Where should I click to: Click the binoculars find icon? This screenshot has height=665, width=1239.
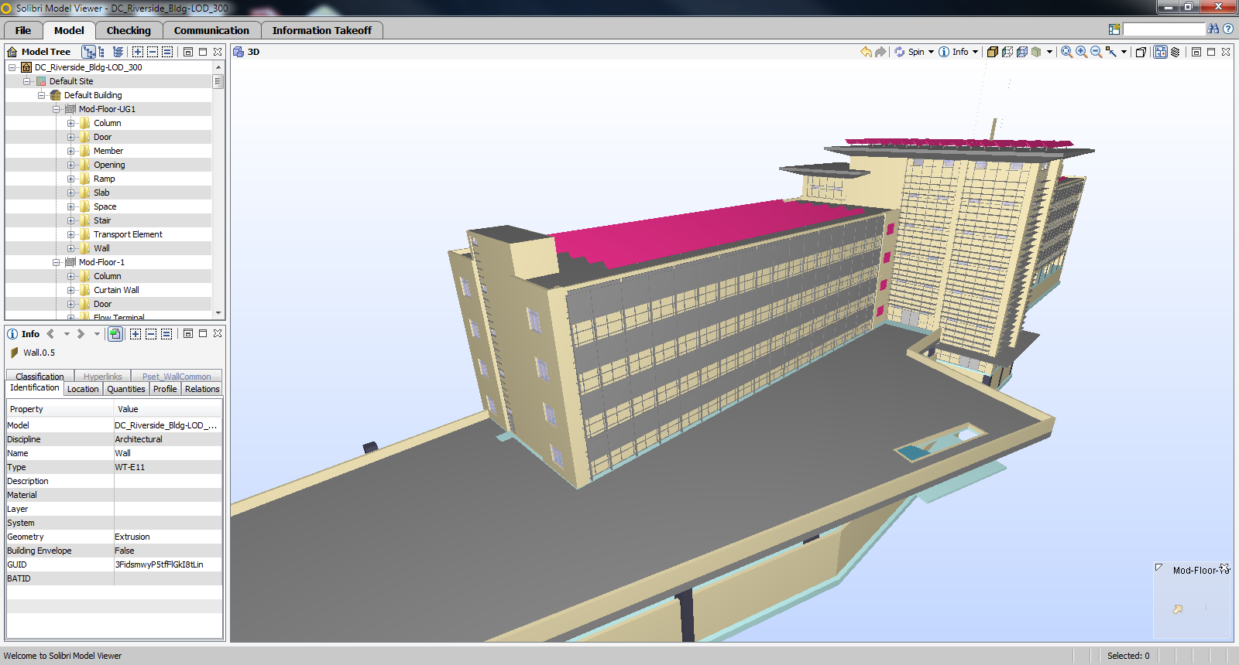coord(1213,29)
